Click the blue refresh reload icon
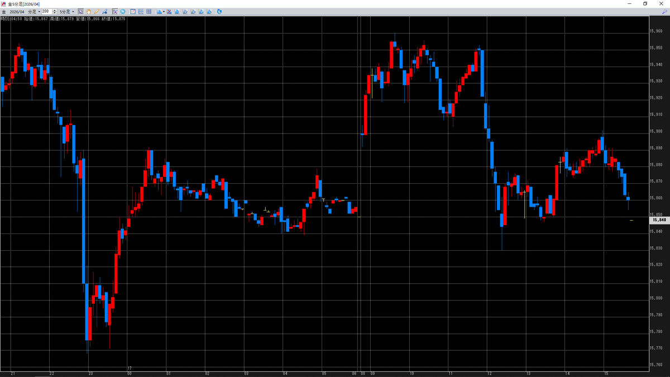 point(219,12)
